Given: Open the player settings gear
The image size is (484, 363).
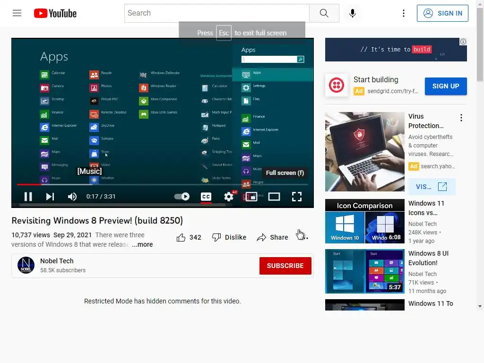Looking at the screenshot, I should pos(229,197).
